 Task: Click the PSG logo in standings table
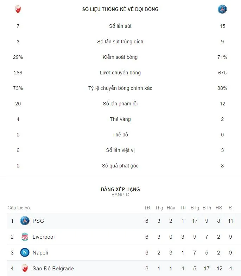pos(25,221)
